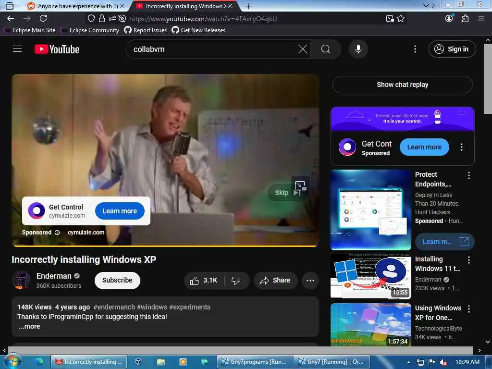Bookmark this page with star icon

[401, 19]
